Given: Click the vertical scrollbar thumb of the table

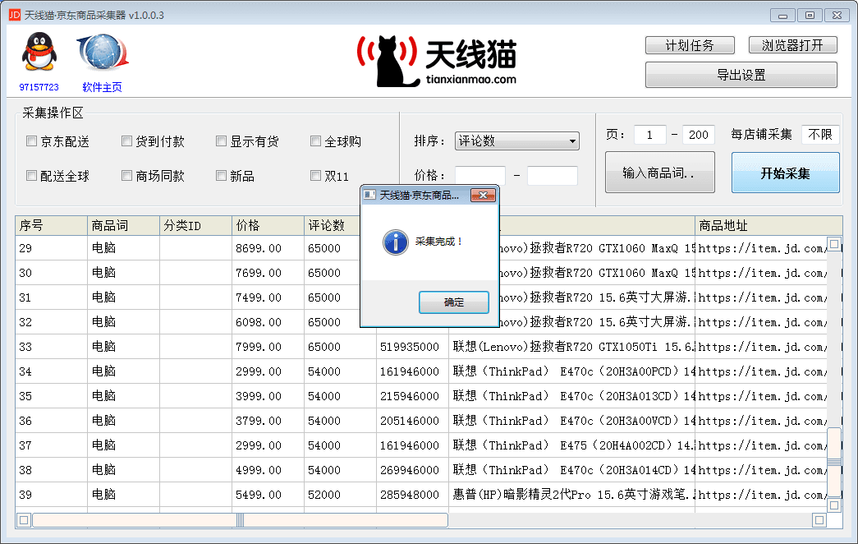Looking at the screenshot, I should 834,461.
